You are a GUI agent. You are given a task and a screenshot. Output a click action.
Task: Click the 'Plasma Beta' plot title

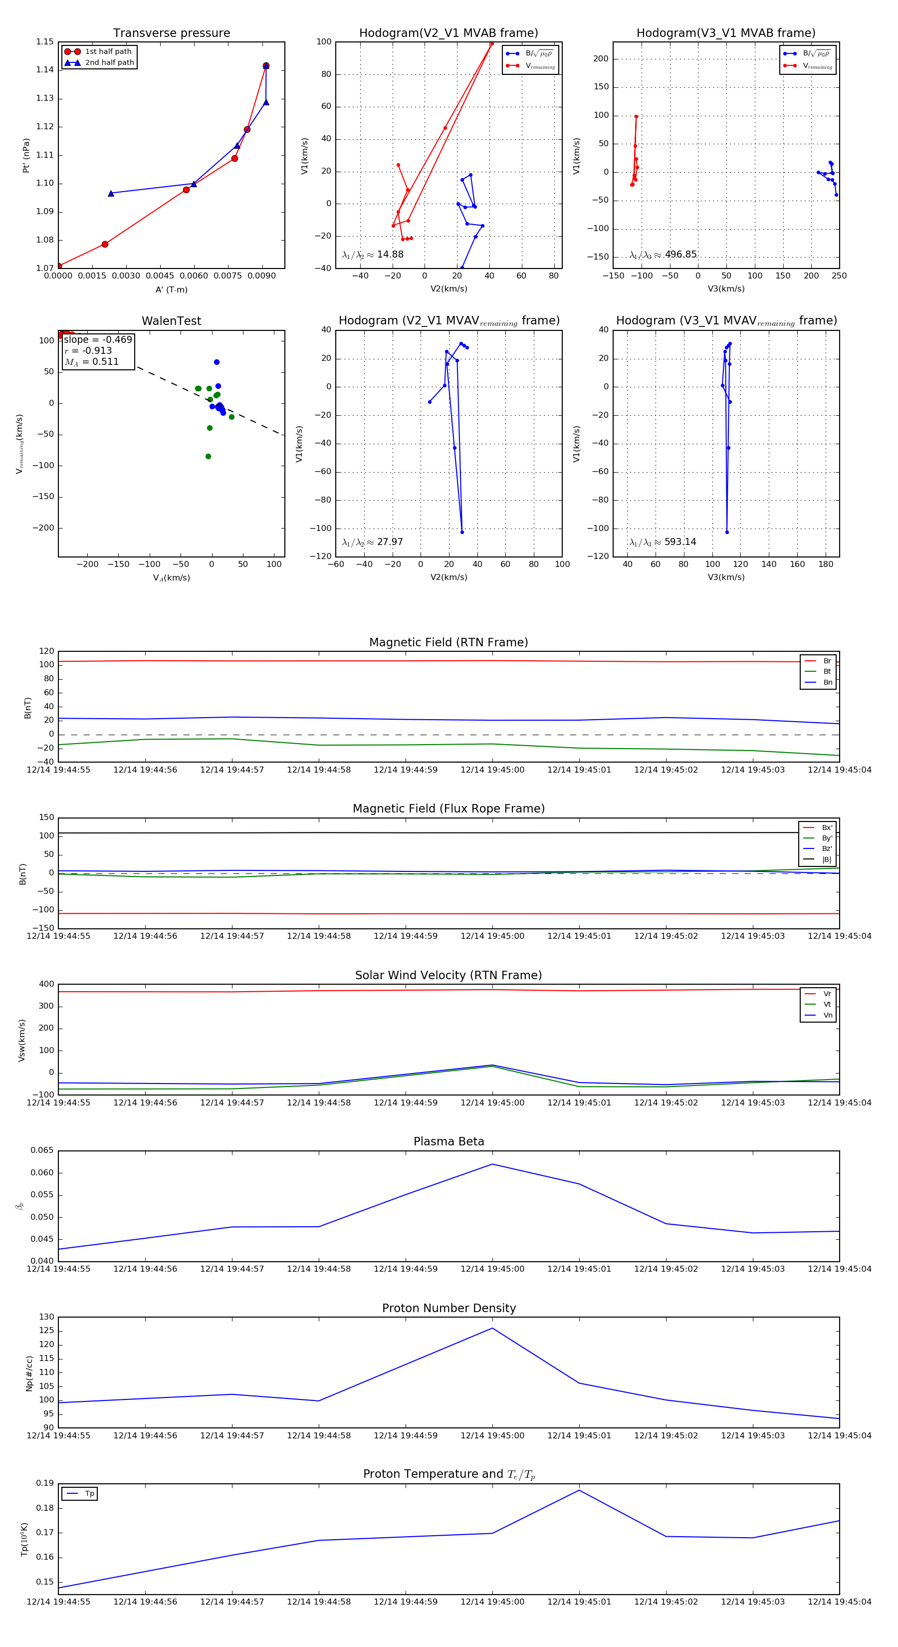tap(449, 1141)
